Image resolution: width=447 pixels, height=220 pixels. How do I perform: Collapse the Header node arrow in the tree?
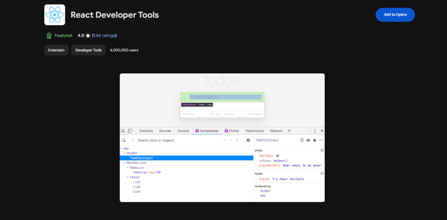pos(125,153)
